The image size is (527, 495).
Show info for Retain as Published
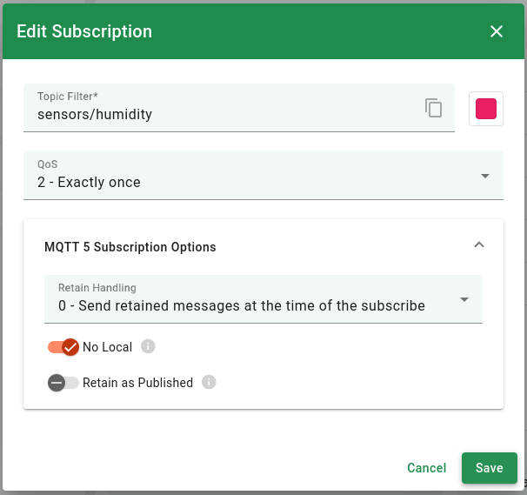(209, 382)
